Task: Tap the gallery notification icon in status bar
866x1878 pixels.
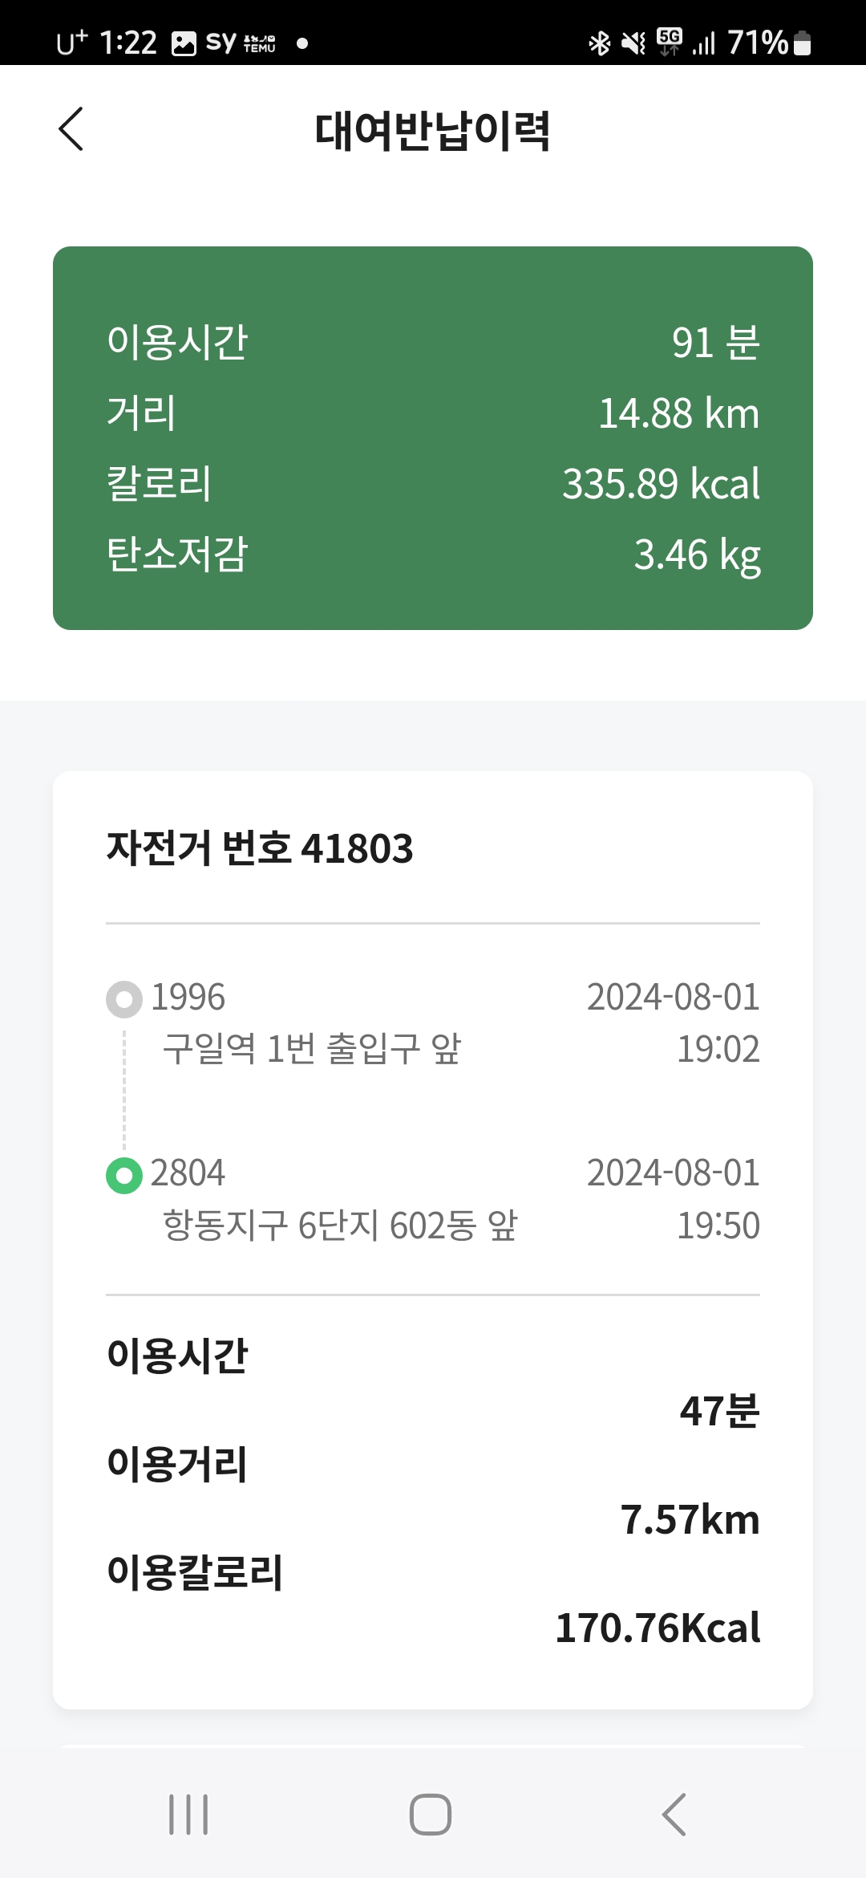Action: (184, 43)
